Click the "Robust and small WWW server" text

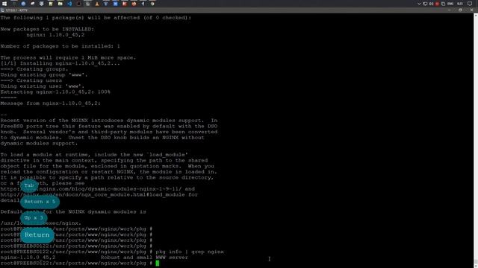point(144,258)
